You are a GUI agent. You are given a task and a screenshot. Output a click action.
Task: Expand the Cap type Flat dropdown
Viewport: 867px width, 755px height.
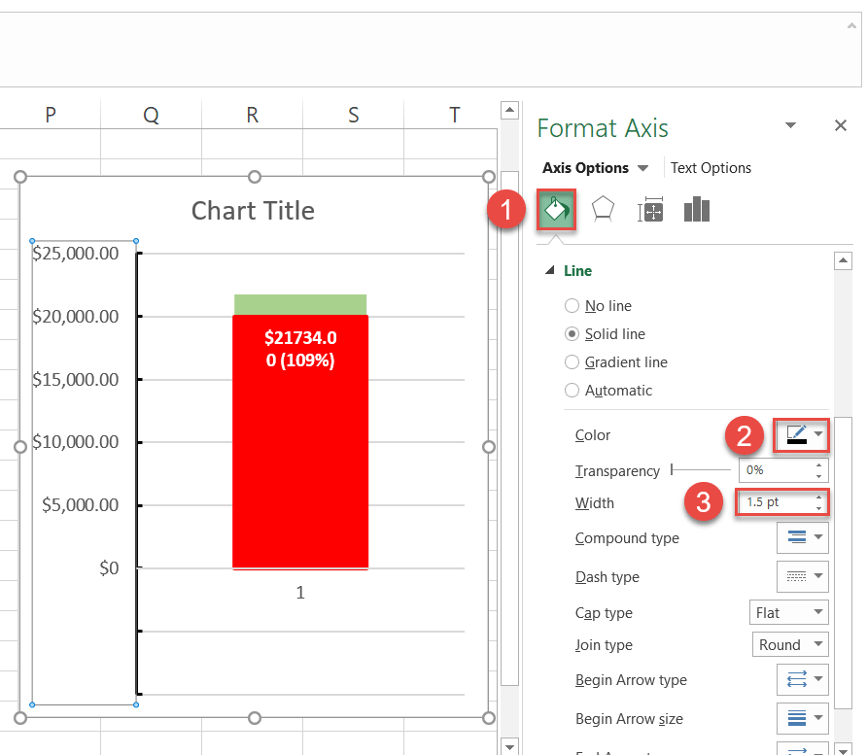790,613
